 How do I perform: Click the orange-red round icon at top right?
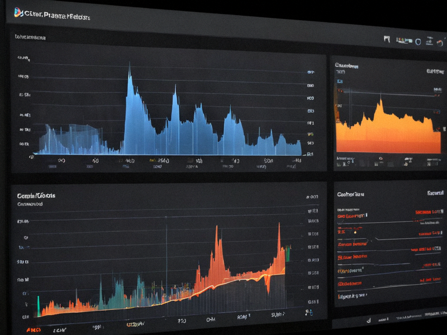pyautogui.click(x=440, y=43)
